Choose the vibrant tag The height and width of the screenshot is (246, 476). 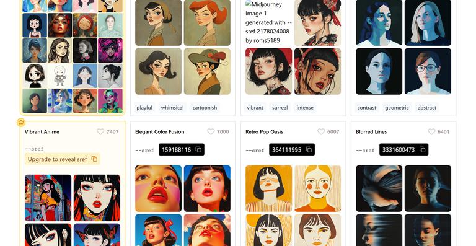(255, 108)
